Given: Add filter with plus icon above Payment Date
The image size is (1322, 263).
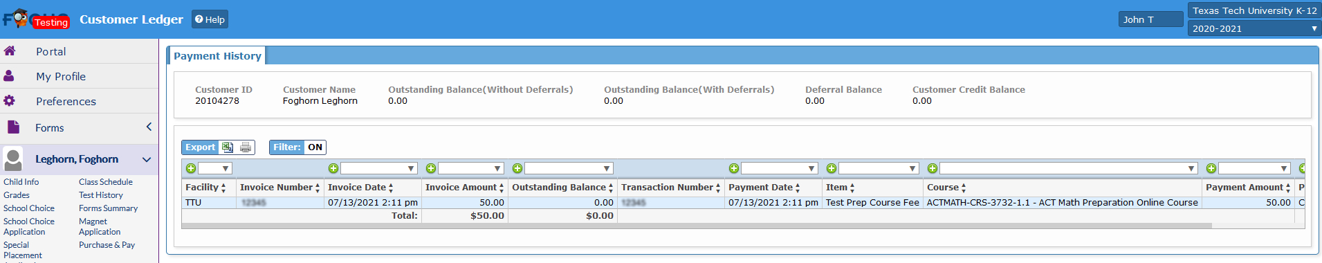Looking at the screenshot, I should [x=734, y=168].
